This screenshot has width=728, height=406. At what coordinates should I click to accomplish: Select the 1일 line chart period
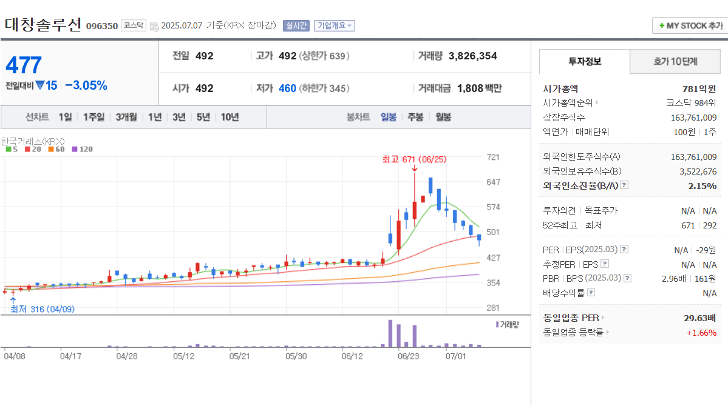click(65, 117)
